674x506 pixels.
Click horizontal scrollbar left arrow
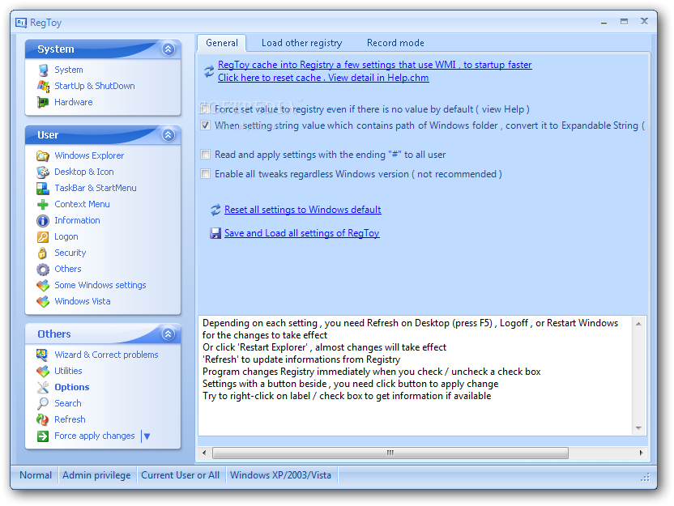(204, 453)
